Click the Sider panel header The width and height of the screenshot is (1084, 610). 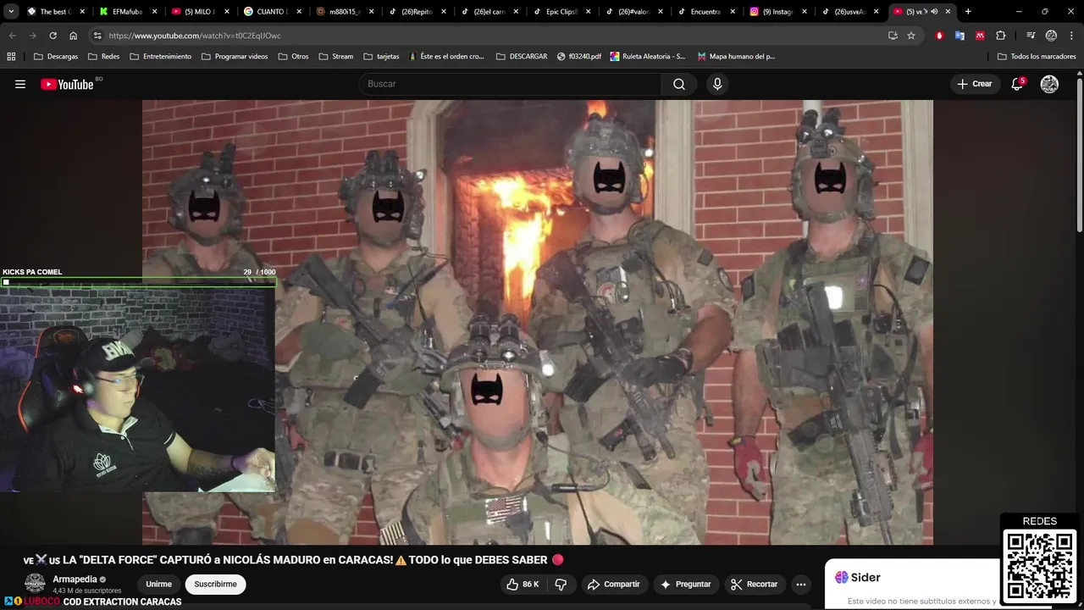pyautogui.click(x=858, y=577)
